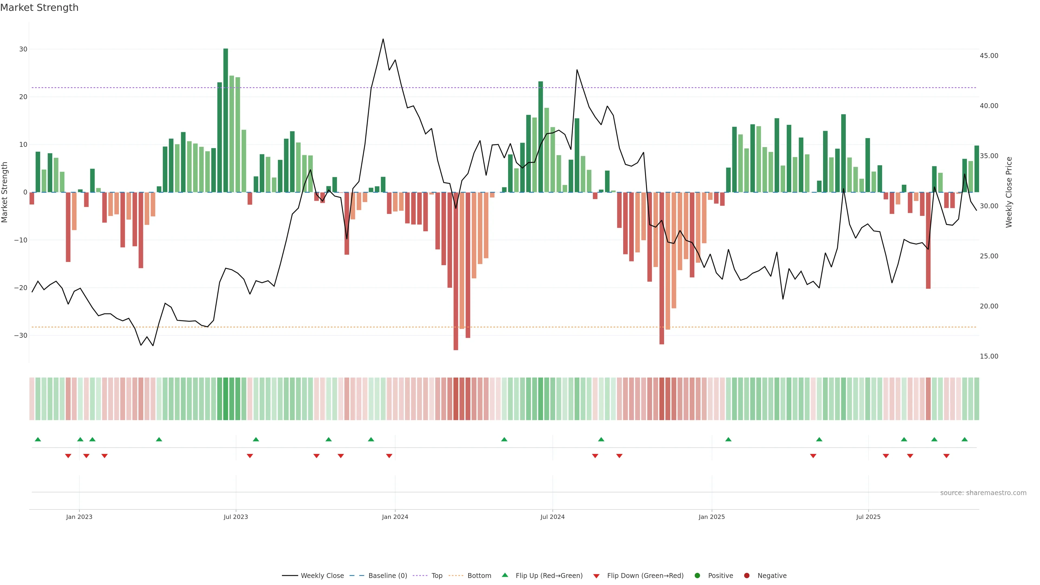The image size is (1040, 585).
Task: Click Flip Down red triangle legend icon
Action: point(596,576)
